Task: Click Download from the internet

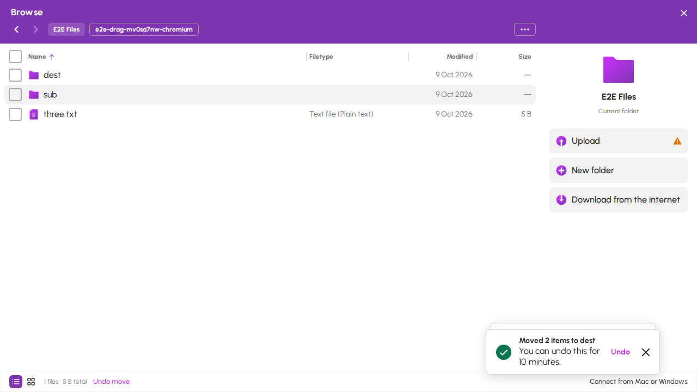Action: 619,200
